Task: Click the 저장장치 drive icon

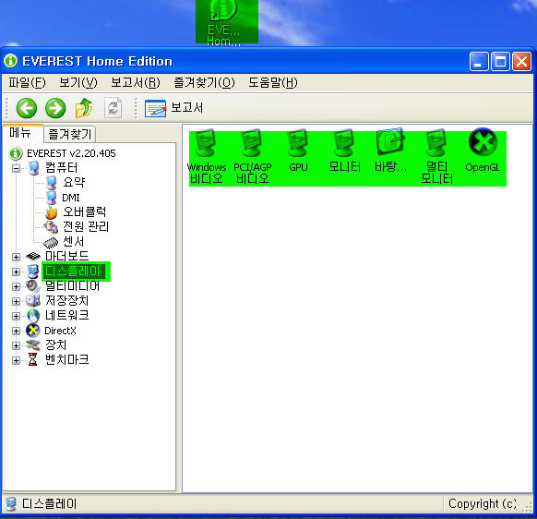Action: [33, 301]
